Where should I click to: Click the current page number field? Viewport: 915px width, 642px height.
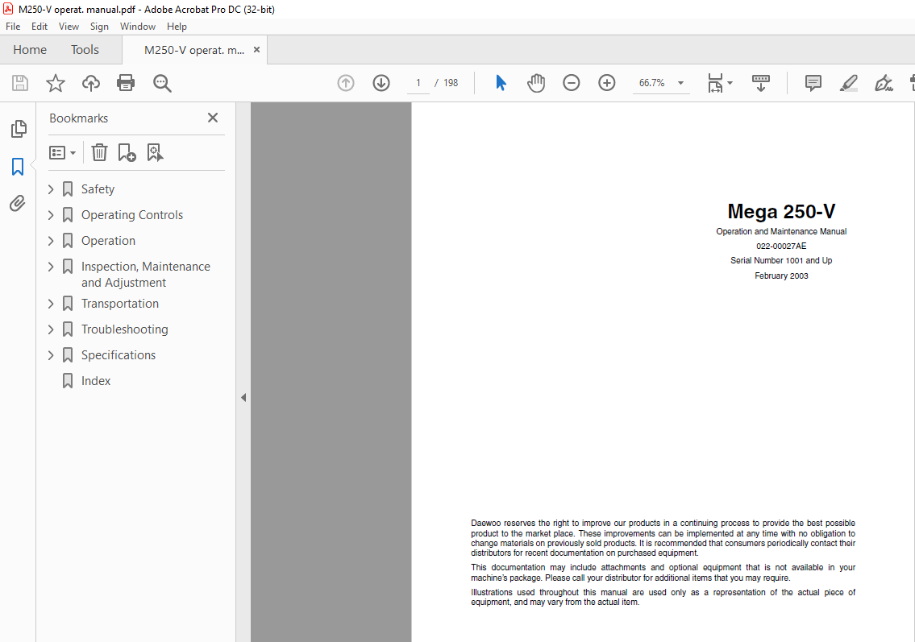click(418, 83)
